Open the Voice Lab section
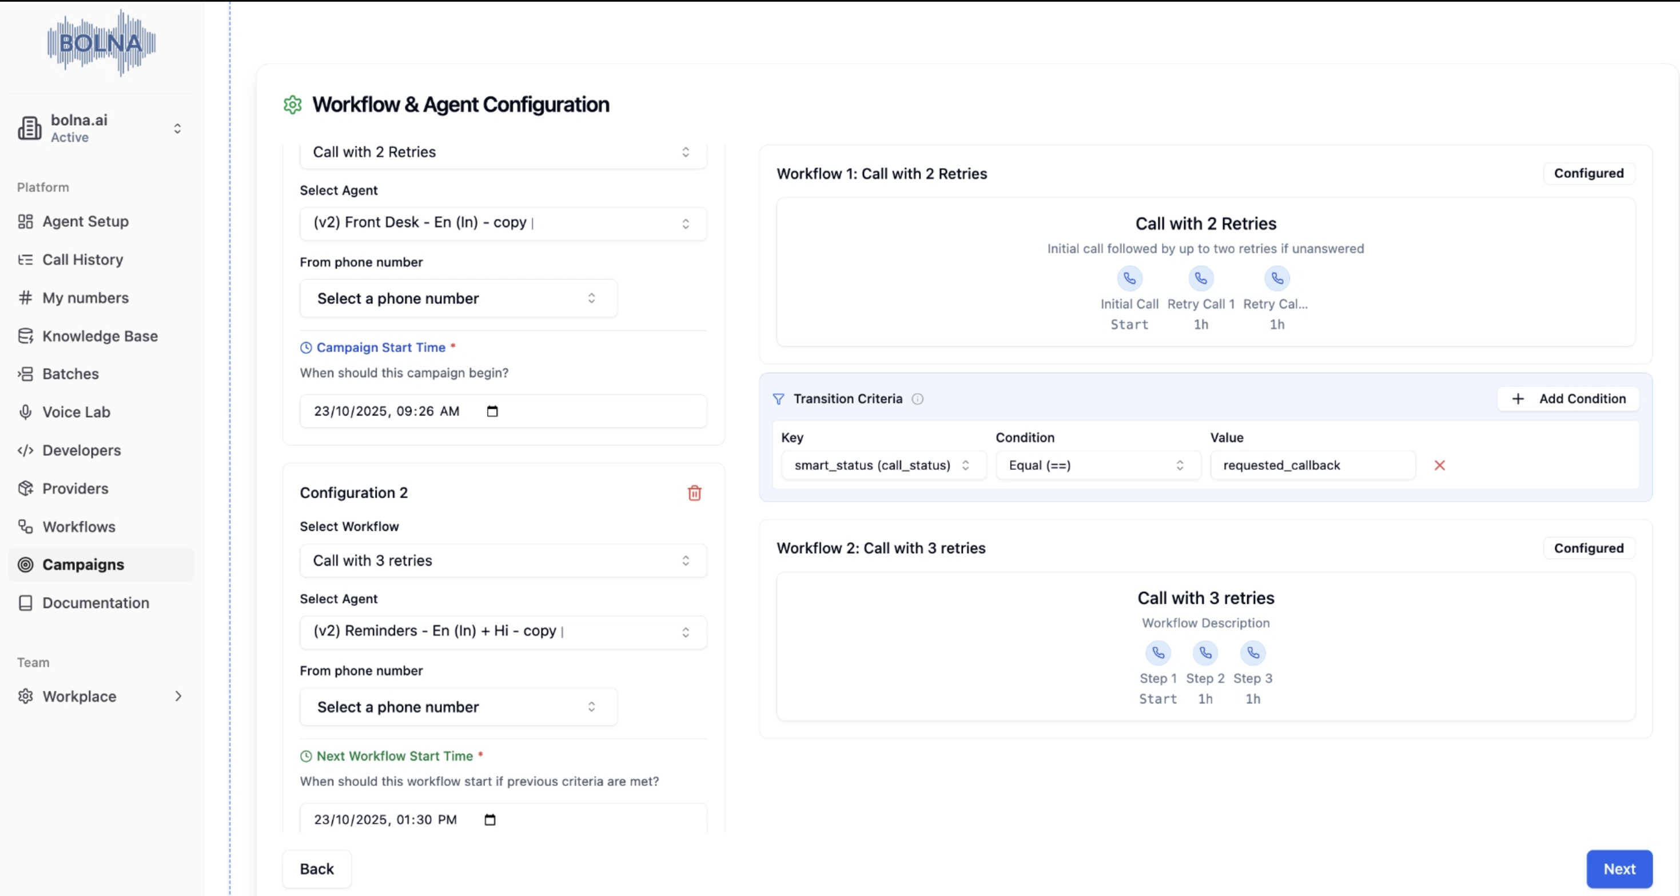Viewport: 1680px width, 896px height. pos(75,412)
